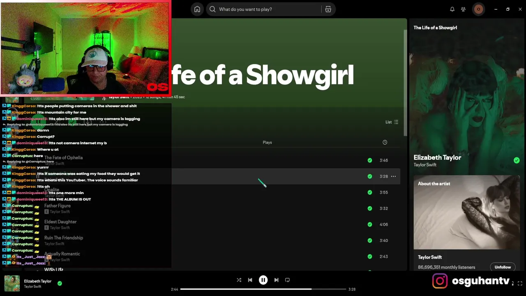The image size is (526, 296).
Task: Click the Plays column header
Action: coord(267,142)
